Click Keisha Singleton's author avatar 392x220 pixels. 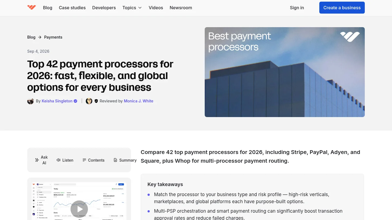point(30,101)
